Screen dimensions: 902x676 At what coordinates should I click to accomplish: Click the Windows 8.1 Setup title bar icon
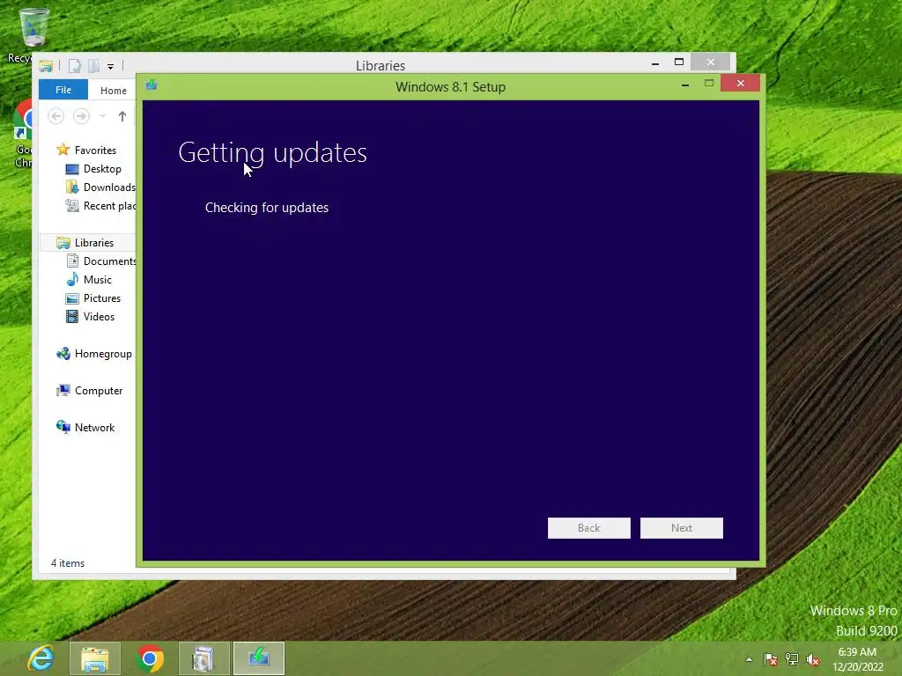pyautogui.click(x=152, y=85)
